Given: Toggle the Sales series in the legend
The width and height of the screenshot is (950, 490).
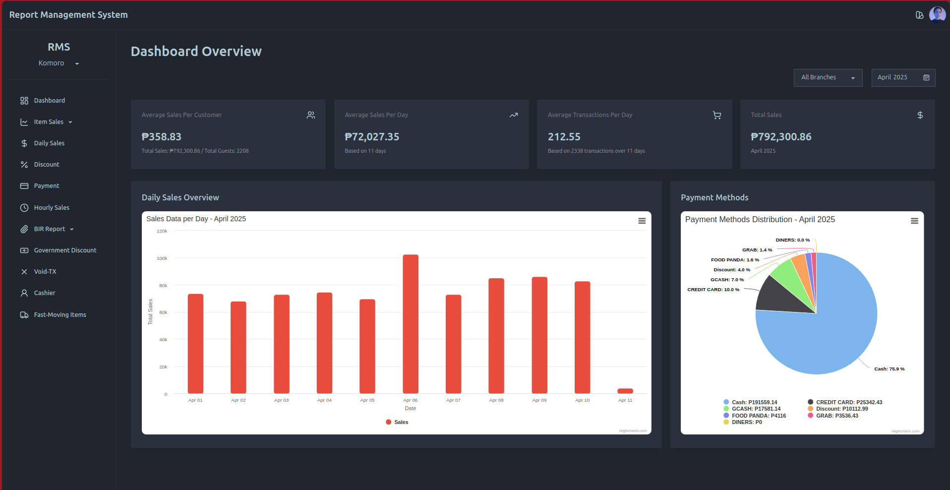Looking at the screenshot, I should tap(396, 422).
